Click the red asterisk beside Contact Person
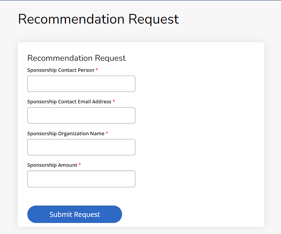The height and width of the screenshot is (234, 281). (x=97, y=70)
